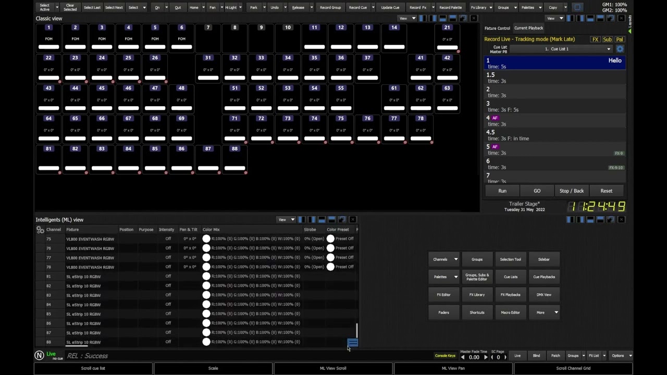Select channel 88 tile
The height and width of the screenshot is (375, 667).
pyautogui.click(x=234, y=160)
